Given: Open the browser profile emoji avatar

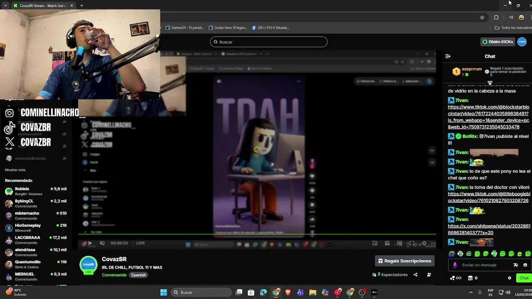Looking at the screenshot, I should click(521, 17).
